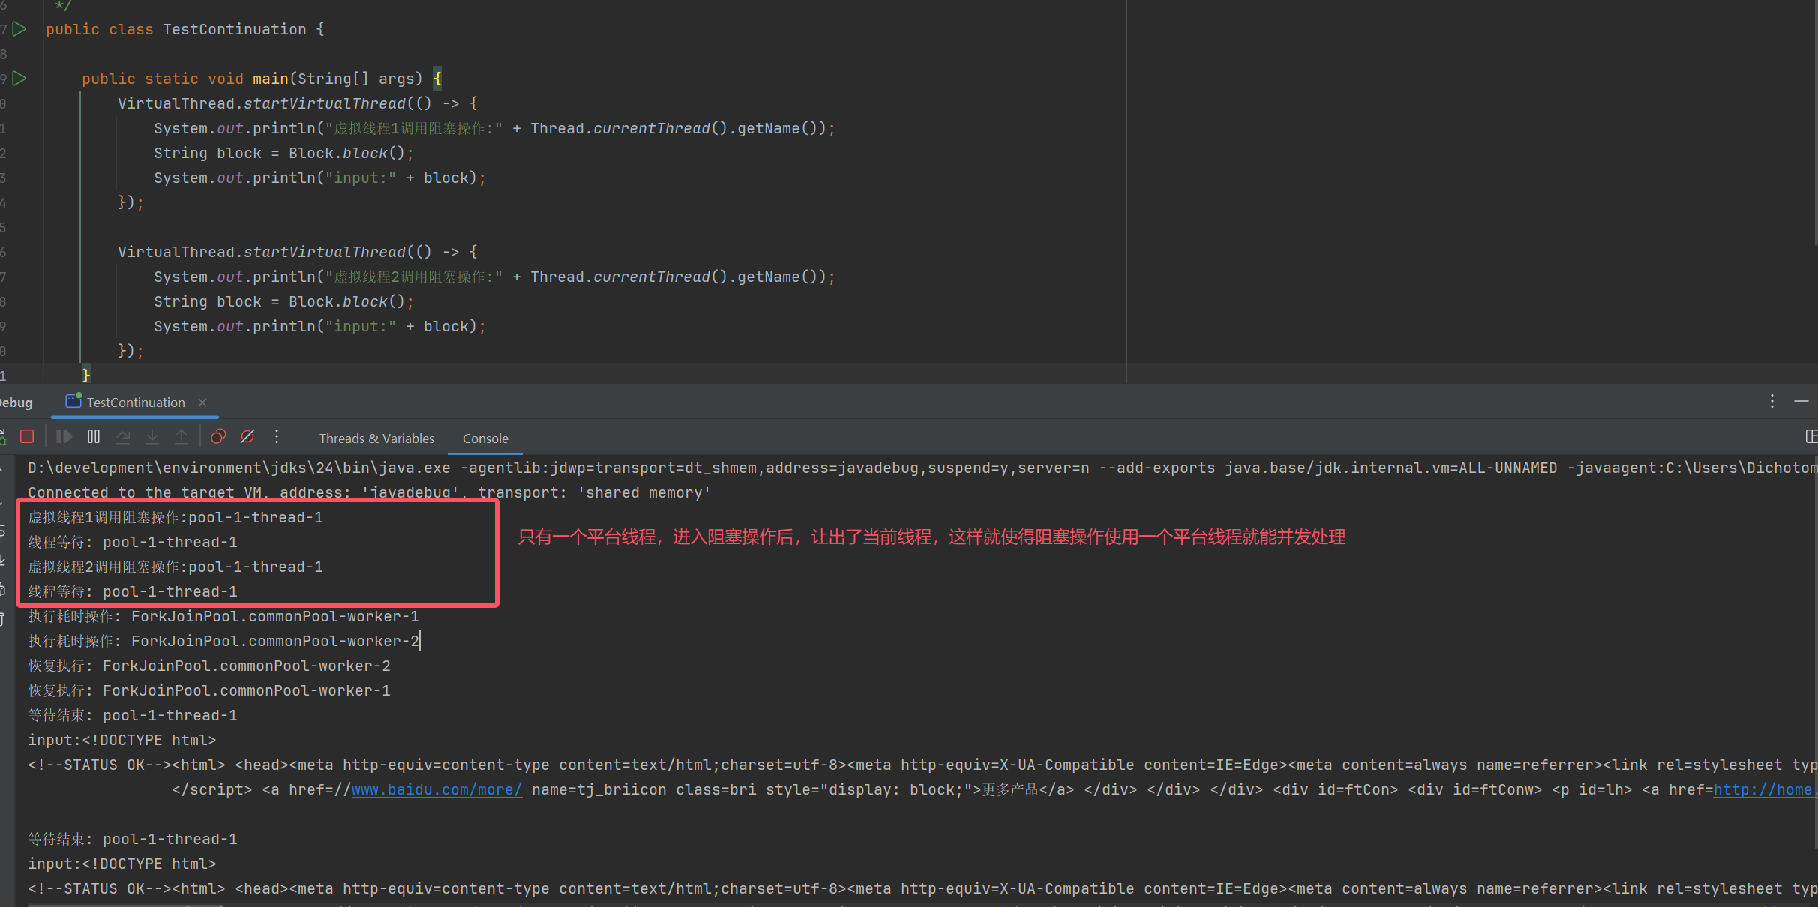This screenshot has width=1818, height=907.
Task: Select the Console tab
Action: point(485,439)
